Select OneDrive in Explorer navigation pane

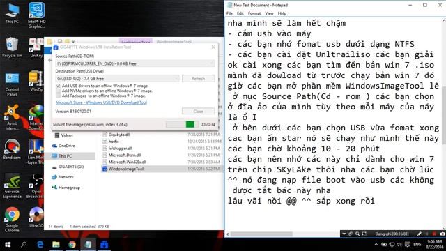[x=63, y=146]
